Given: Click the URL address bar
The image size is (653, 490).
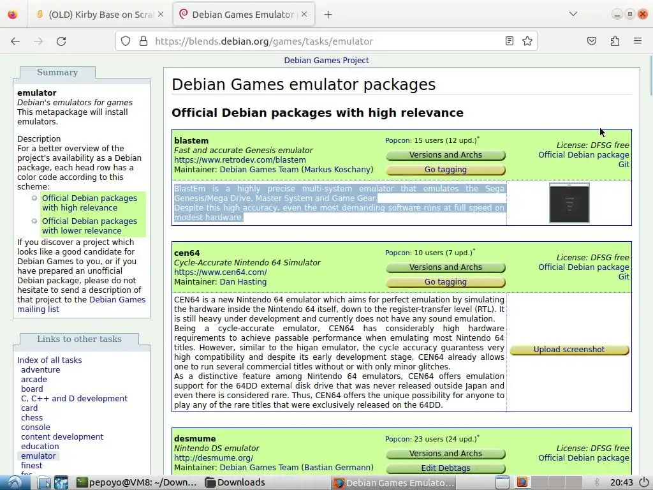Looking at the screenshot, I should coord(326,41).
